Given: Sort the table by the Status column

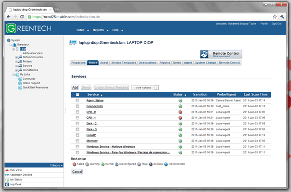Looking at the screenshot, I should click(179, 94).
